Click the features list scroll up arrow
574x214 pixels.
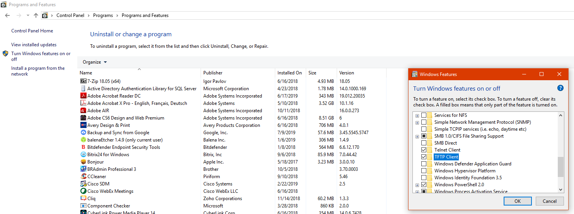(560, 115)
